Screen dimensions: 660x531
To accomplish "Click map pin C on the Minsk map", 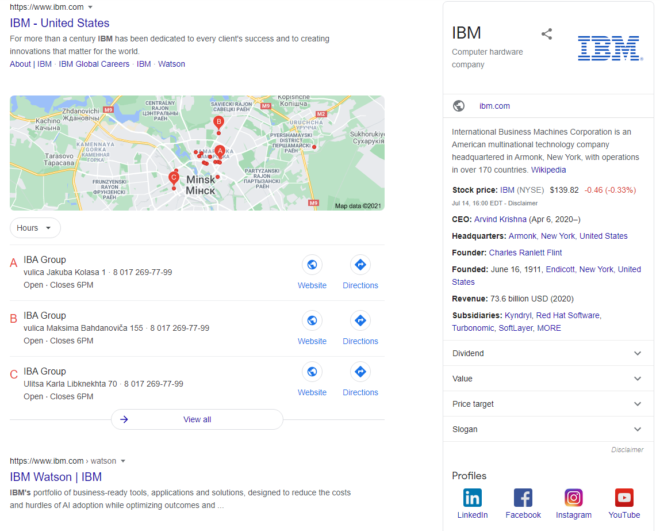I will click(174, 178).
